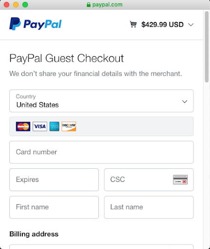
Task: Click the PayPal logo
Action: pos(36,24)
